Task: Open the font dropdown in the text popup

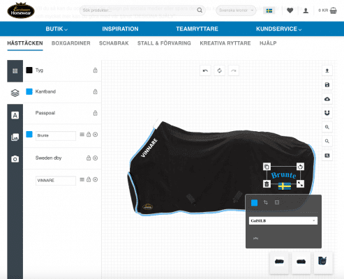Action: click(x=283, y=220)
